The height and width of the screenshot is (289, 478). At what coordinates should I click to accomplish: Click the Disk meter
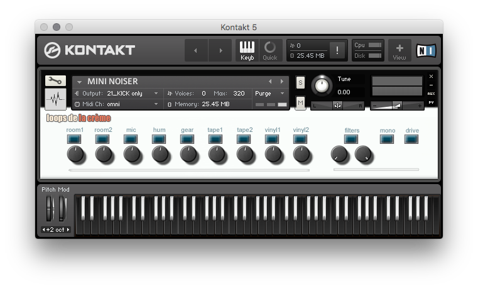click(375, 56)
